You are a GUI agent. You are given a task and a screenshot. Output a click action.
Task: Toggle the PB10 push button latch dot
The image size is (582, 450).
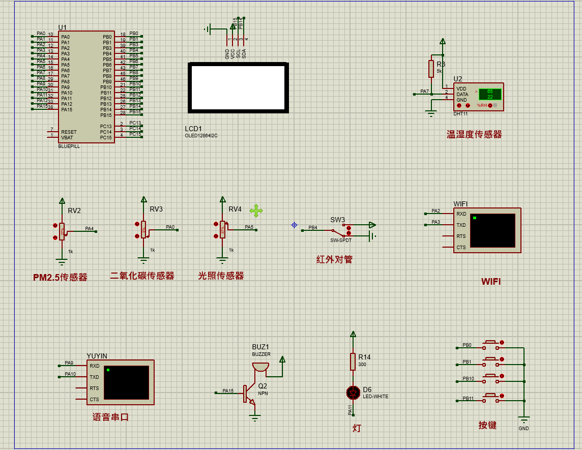tap(502, 376)
